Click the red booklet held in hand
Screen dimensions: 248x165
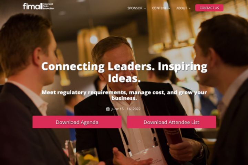(173, 136)
